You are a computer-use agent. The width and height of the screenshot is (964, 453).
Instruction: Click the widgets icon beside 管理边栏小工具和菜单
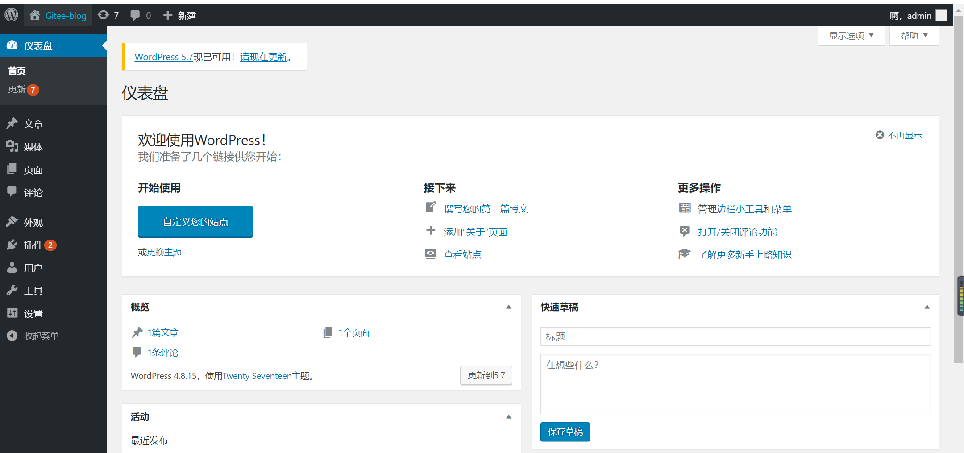(685, 208)
